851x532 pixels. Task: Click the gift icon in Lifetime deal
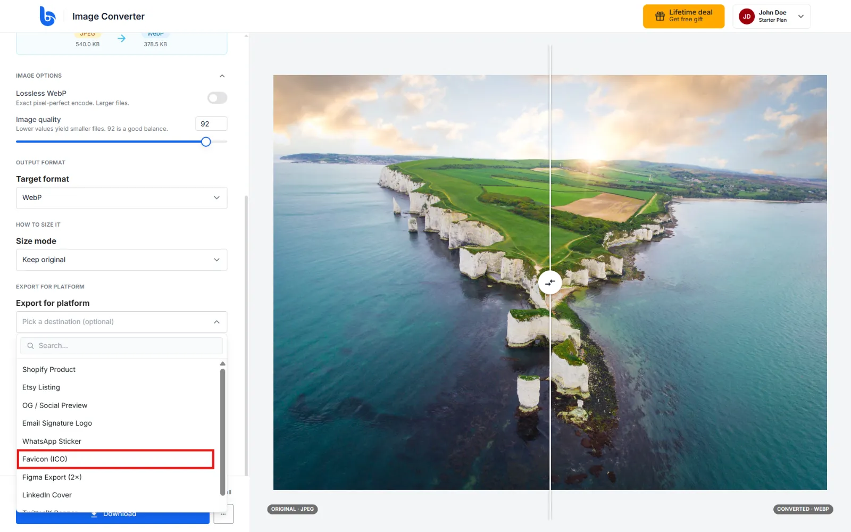point(660,16)
